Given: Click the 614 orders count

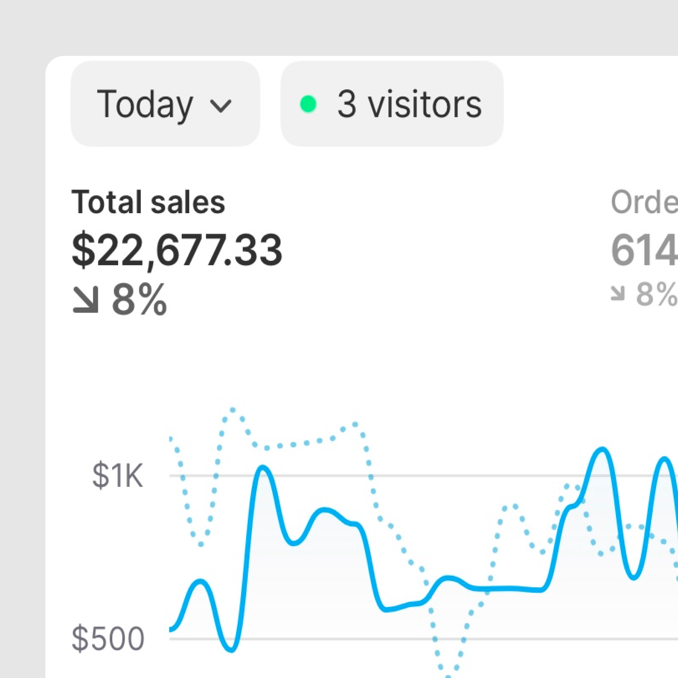Looking at the screenshot, I should click(644, 250).
